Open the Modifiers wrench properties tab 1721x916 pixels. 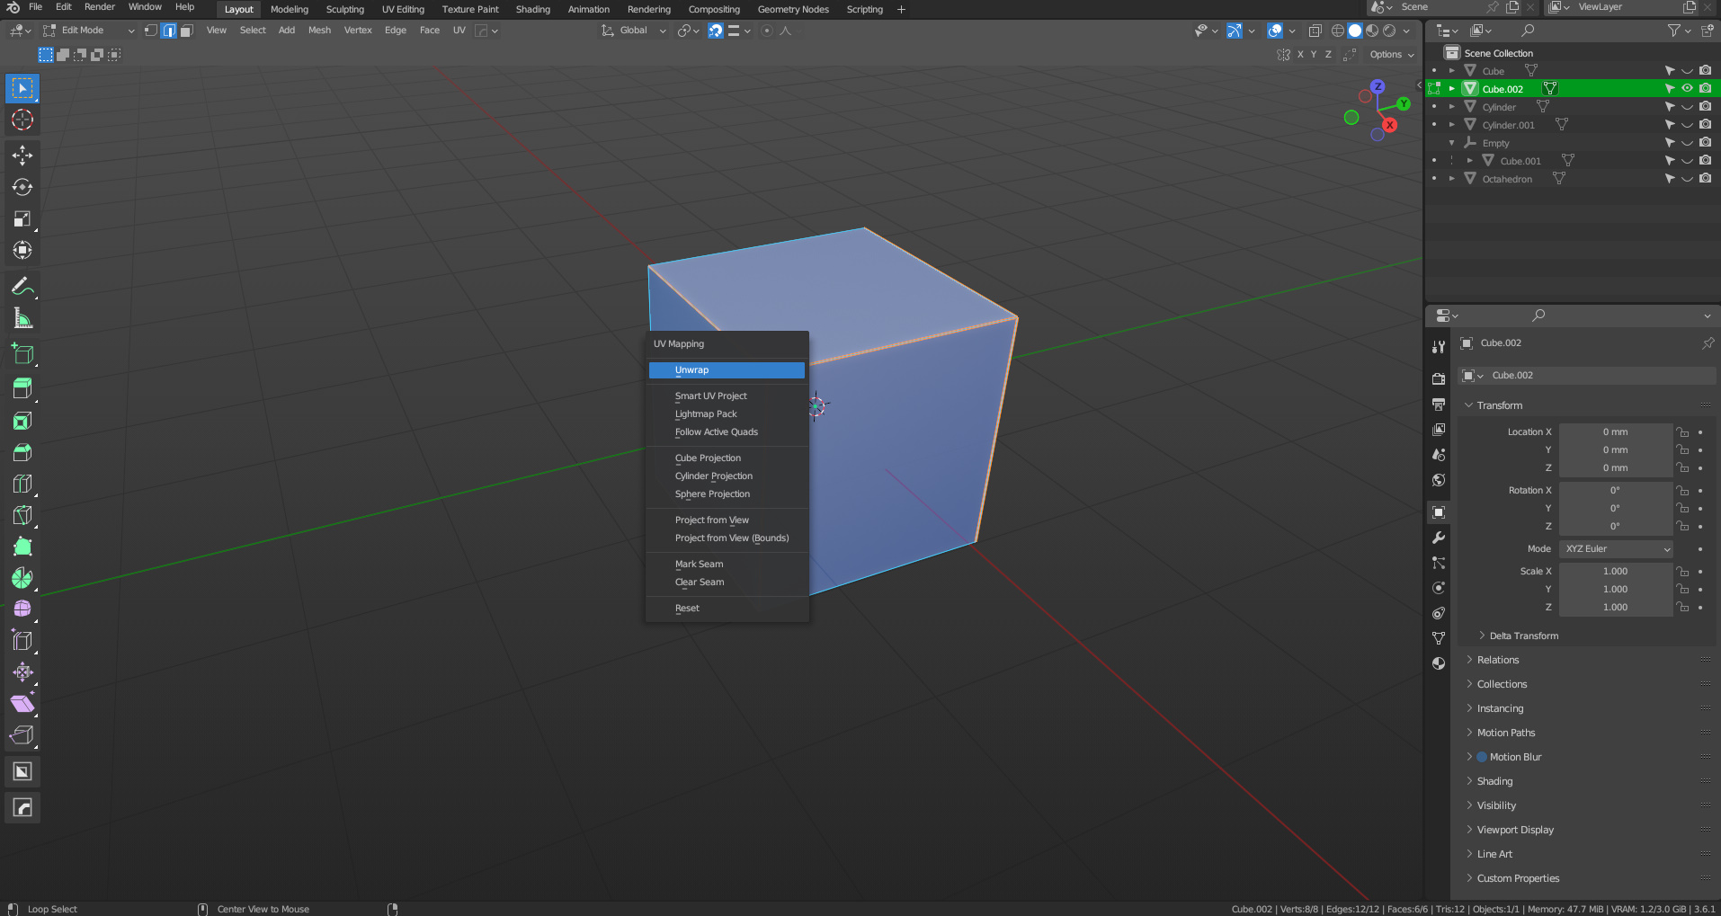(x=1439, y=538)
